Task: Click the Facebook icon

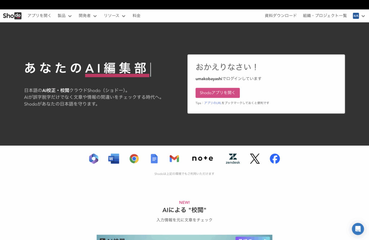Action: coord(275,159)
